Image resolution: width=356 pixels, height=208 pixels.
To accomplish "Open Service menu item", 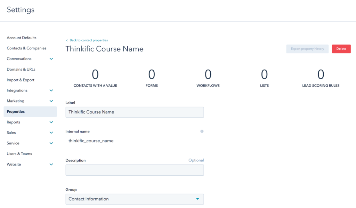I will point(13,143).
